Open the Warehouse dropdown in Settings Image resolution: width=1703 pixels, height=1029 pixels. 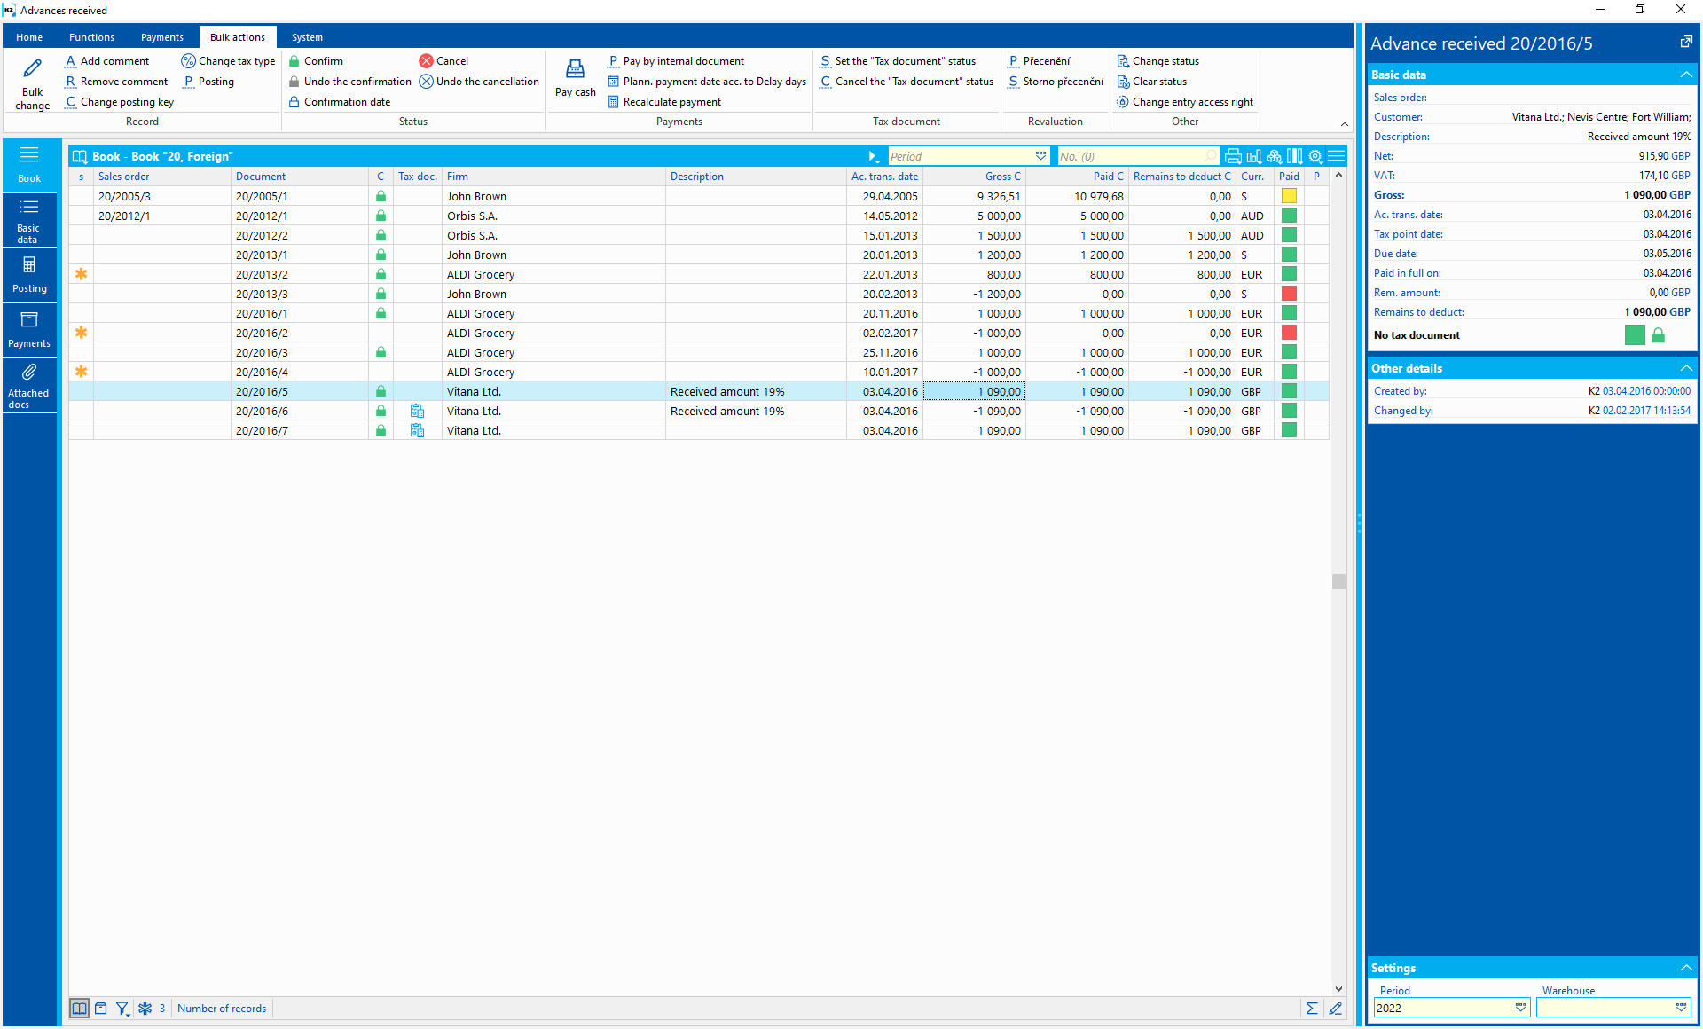click(x=1681, y=1008)
